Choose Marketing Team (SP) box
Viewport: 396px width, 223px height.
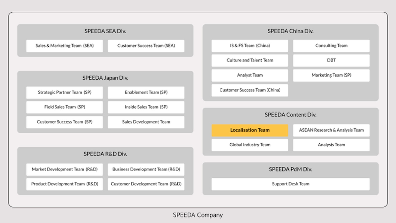pos(331,75)
